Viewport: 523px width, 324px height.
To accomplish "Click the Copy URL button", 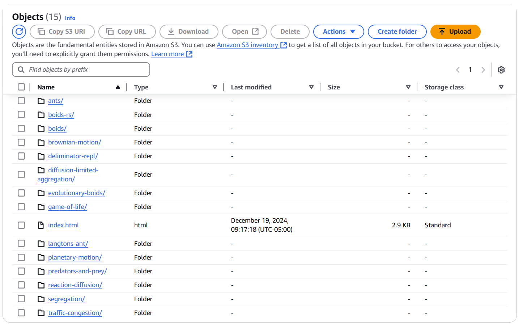I will click(127, 31).
